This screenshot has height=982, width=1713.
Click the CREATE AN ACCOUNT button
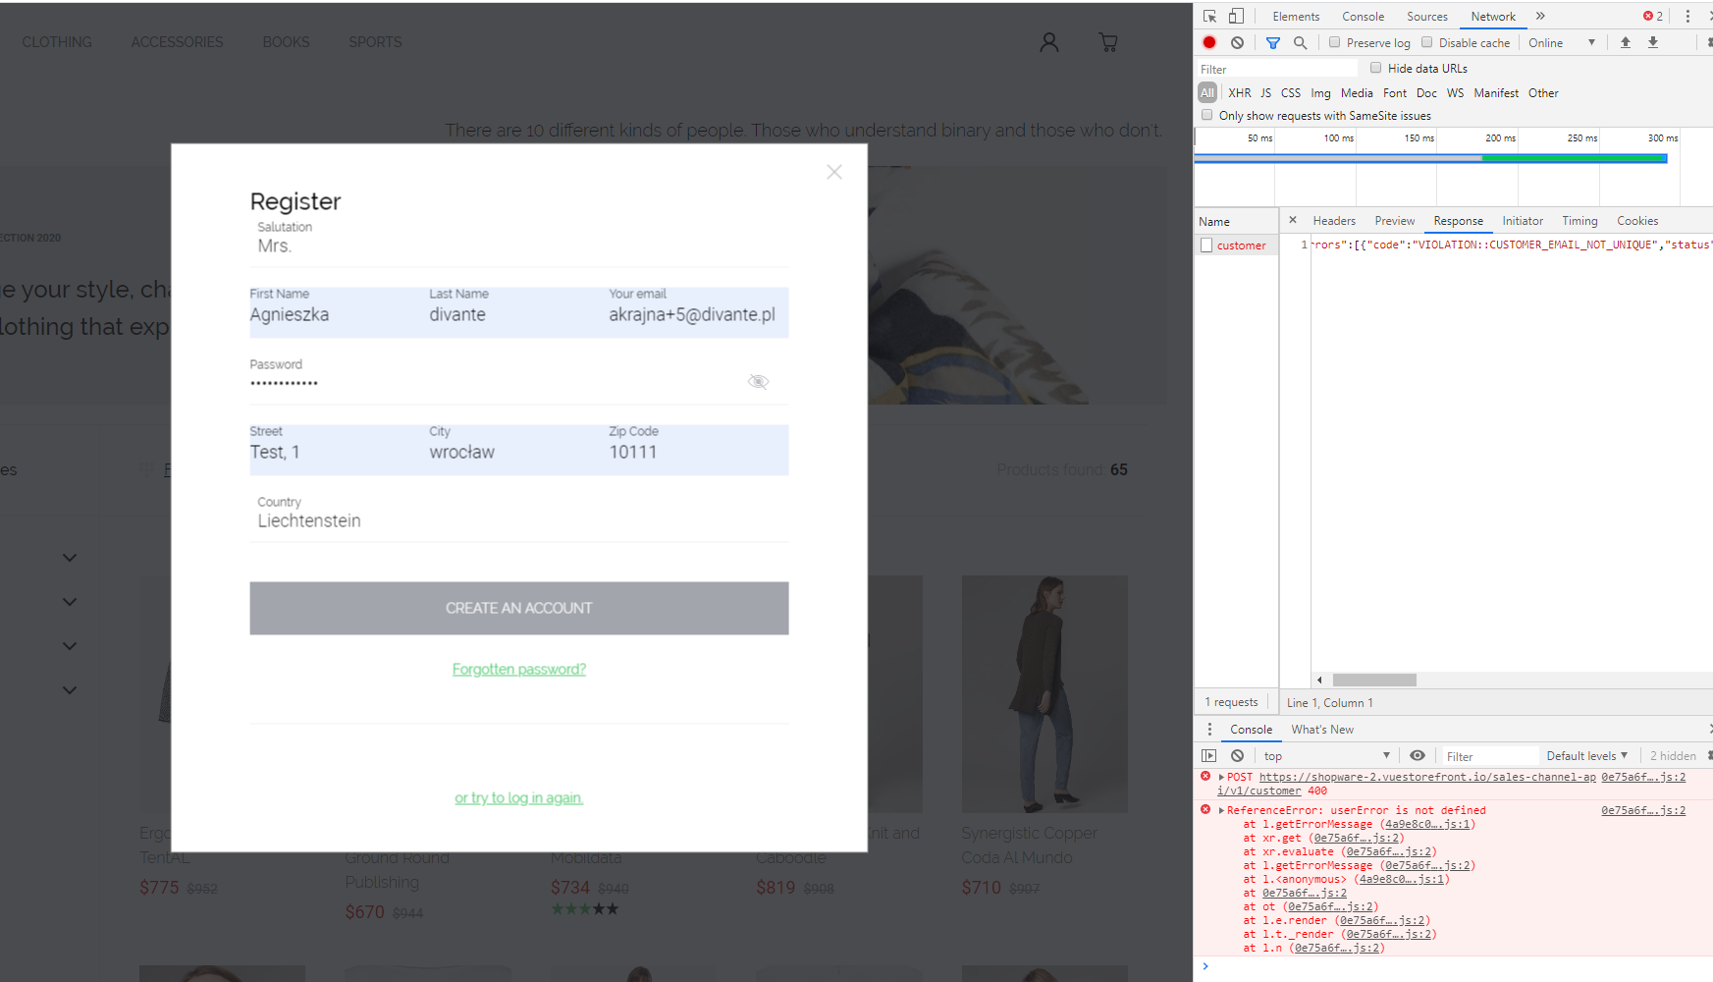[518, 607]
